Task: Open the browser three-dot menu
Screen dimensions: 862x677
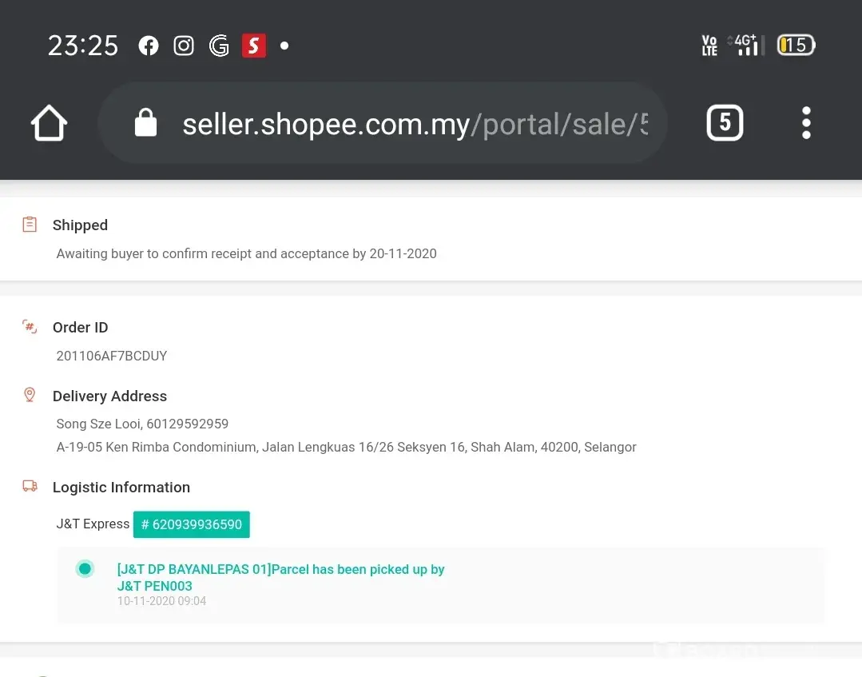Action: tap(806, 123)
